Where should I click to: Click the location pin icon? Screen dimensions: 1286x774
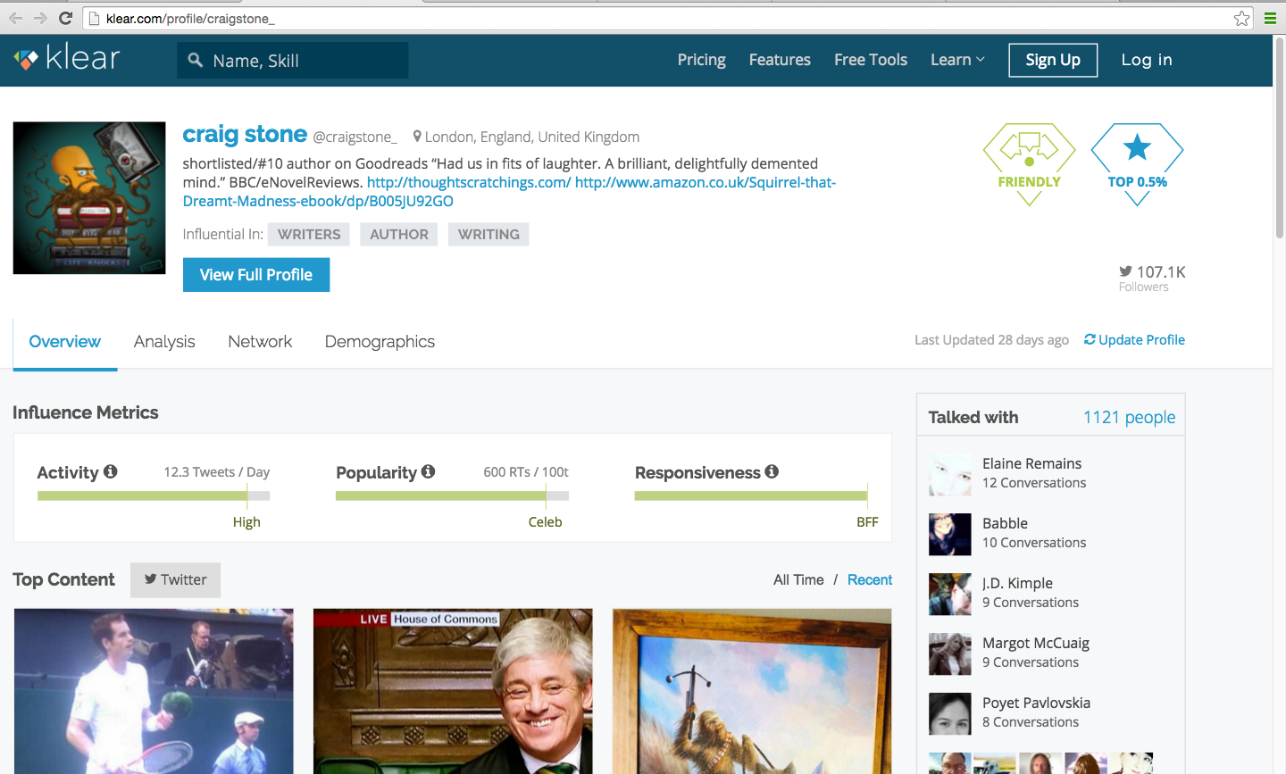417,137
